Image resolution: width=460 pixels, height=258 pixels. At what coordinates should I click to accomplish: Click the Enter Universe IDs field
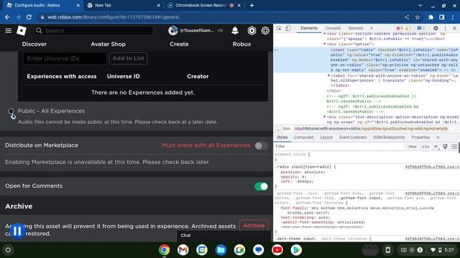(x=65, y=59)
